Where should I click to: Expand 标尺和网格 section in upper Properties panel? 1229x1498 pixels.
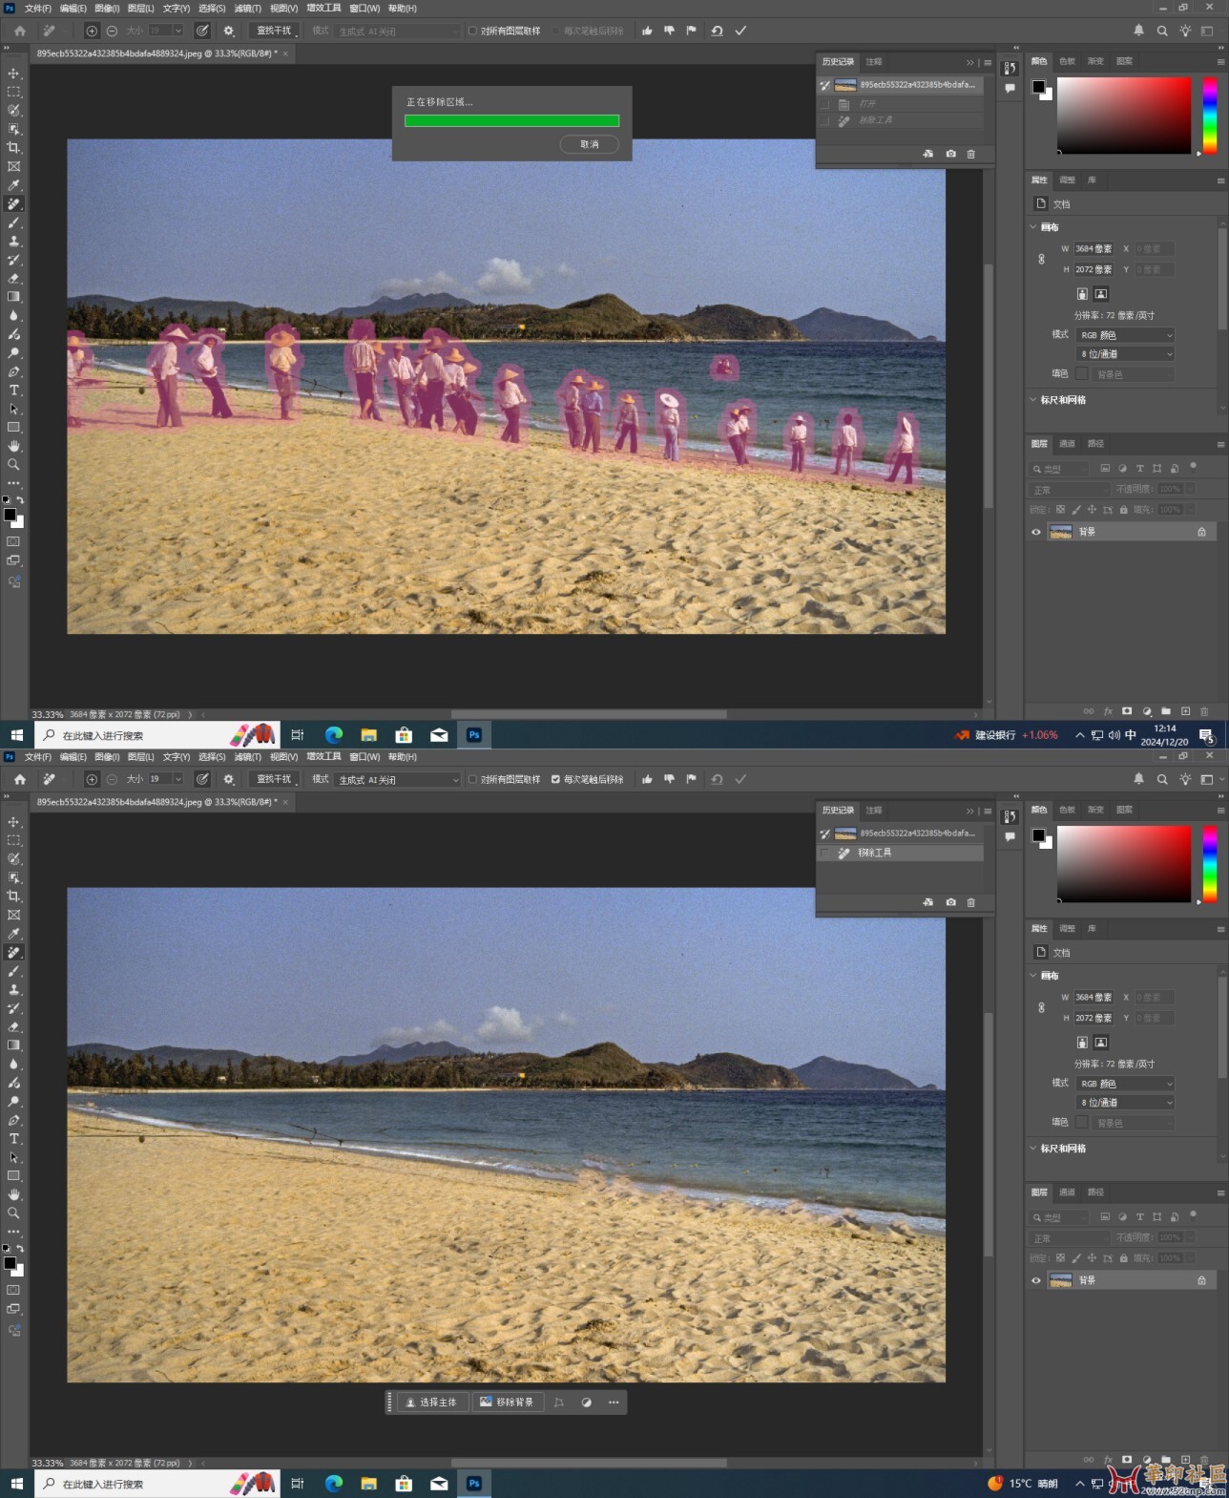(x=1033, y=400)
